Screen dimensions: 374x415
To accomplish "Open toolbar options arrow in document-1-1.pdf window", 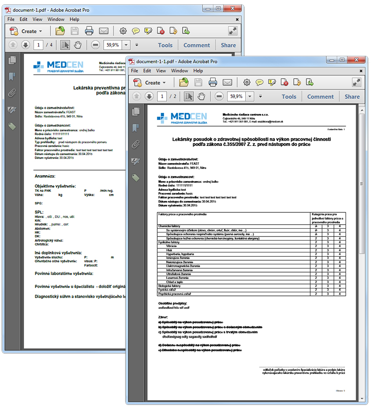I will [260, 96].
